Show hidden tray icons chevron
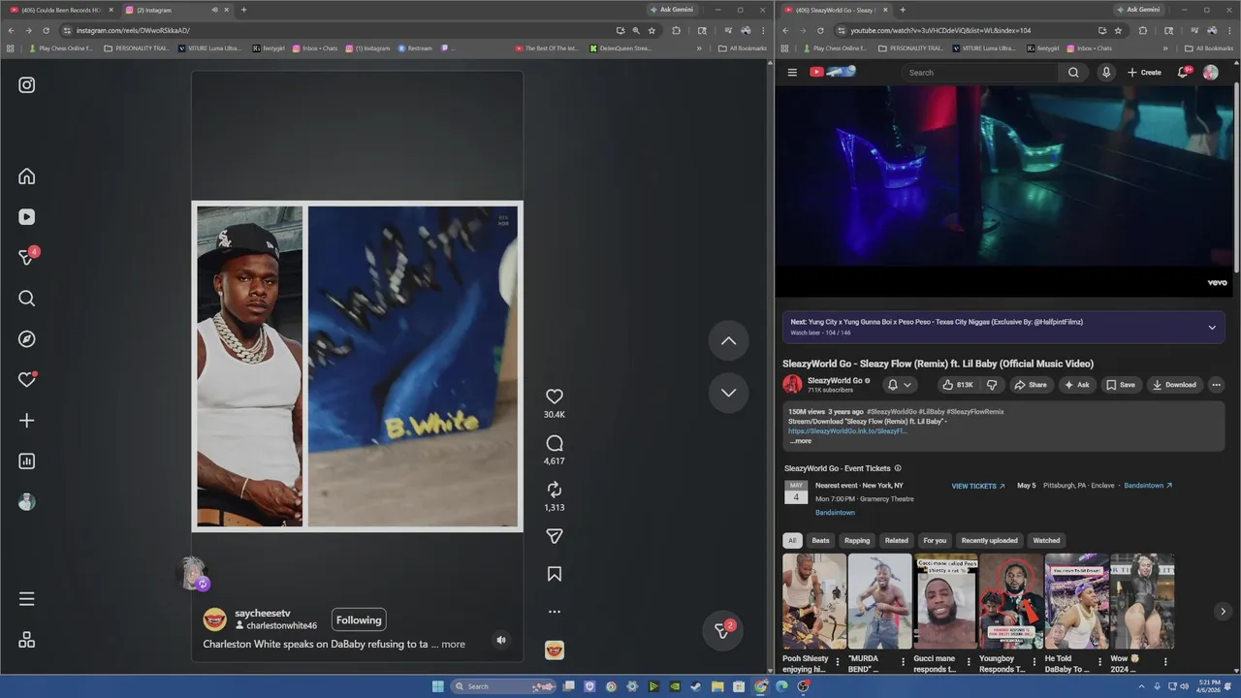Image resolution: width=1241 pixels, height=698 pixels. tap(1142, 686)
